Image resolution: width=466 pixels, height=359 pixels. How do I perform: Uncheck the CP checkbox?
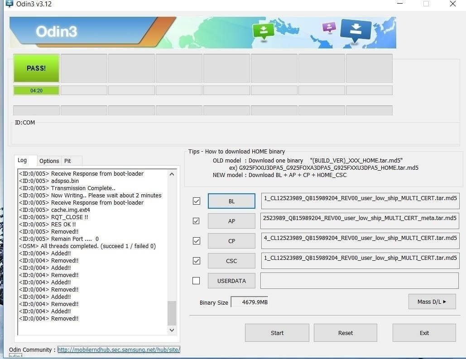click(x=196, y=241)
